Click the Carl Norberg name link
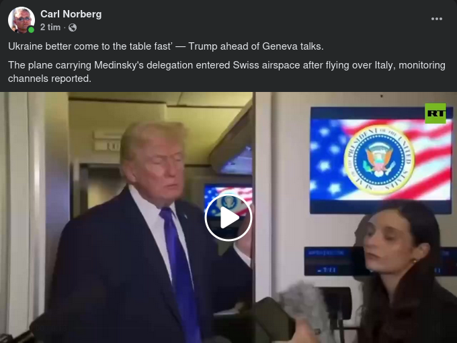Image resolution: width=457 pixels, height=343 pixels. 71,14
